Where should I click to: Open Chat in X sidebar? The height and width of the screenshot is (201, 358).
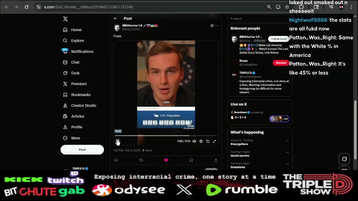71,62
